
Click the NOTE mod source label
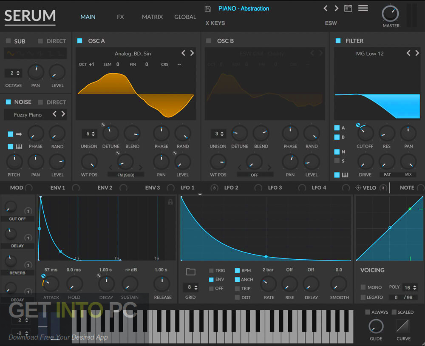(407, 187)
